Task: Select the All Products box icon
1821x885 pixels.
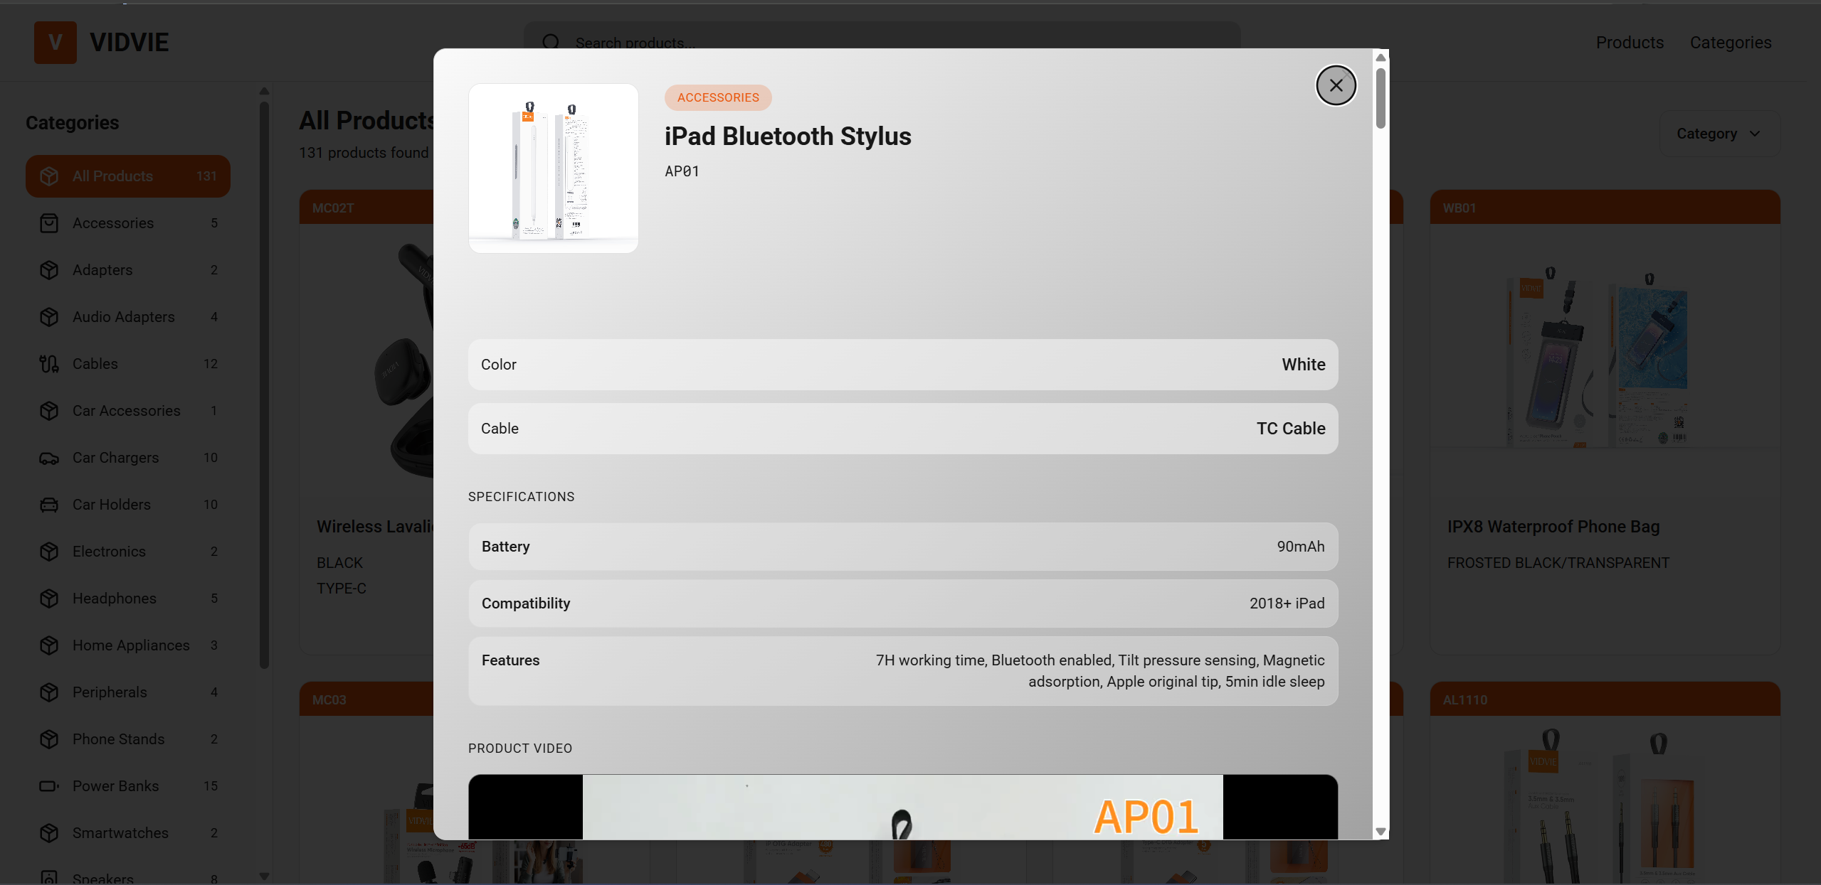Action: pos(49,176)
